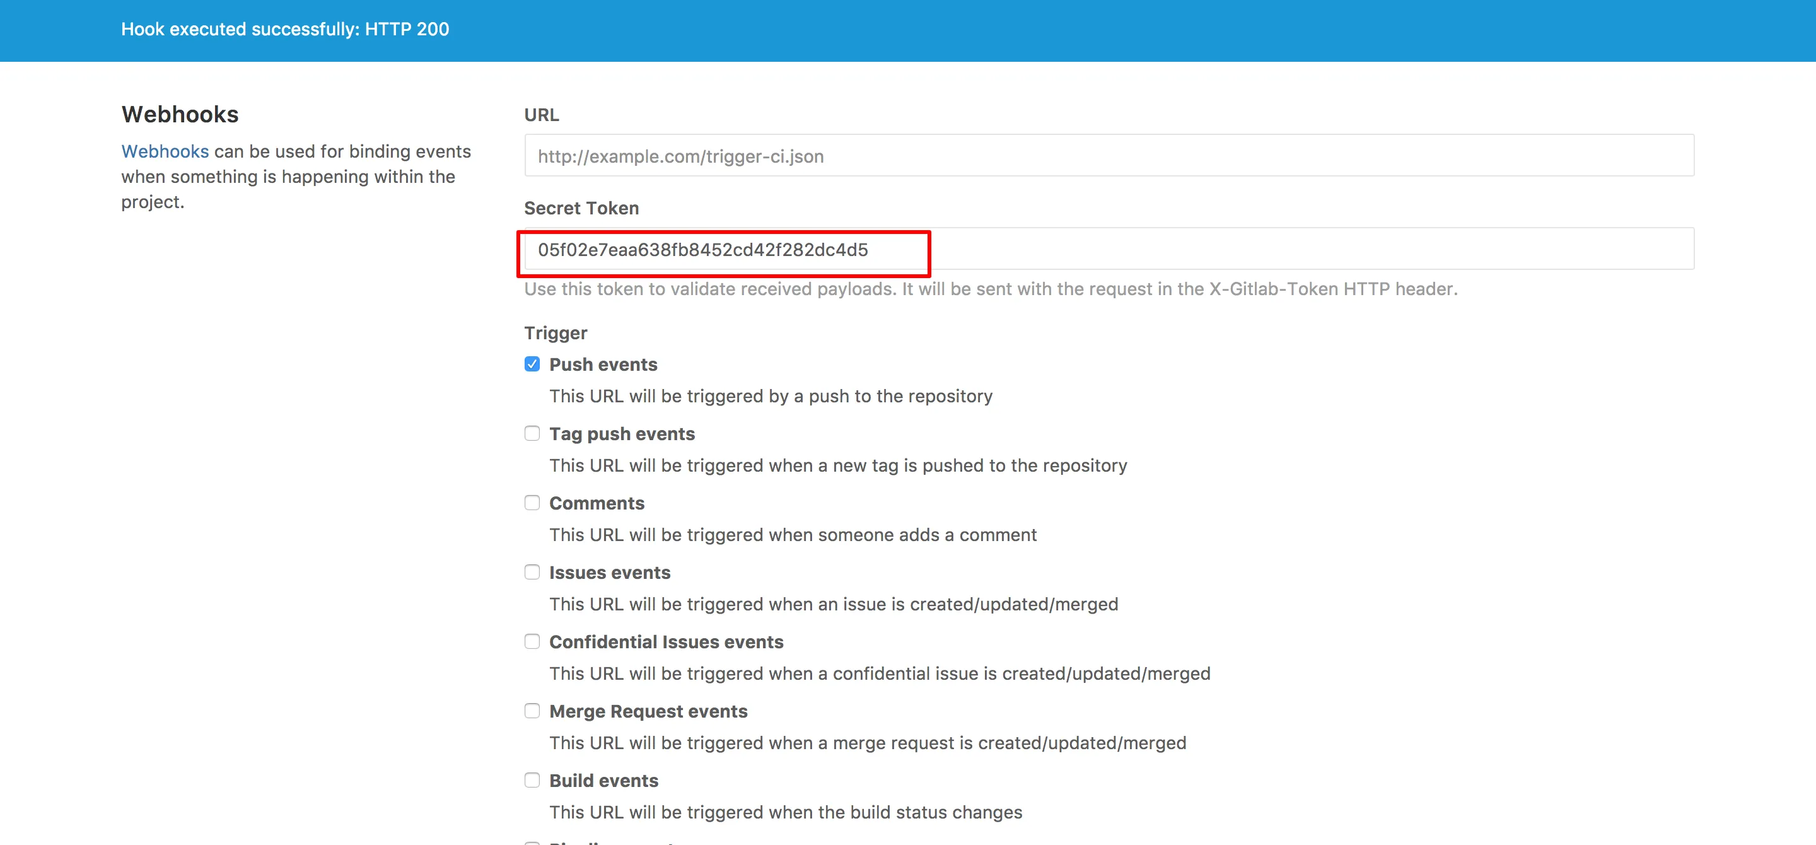
Task: Enable the Confidential Issues events checkbox
Action: click(x=532, y=641)
